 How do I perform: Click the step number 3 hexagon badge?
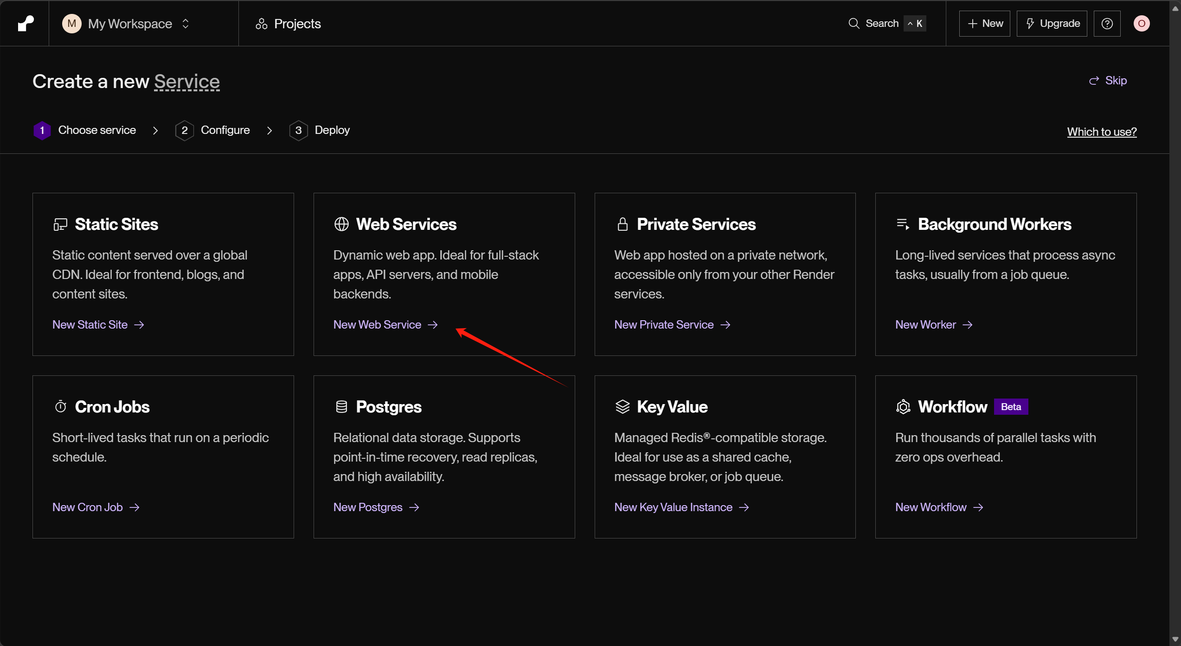click(x=298, y=130)
